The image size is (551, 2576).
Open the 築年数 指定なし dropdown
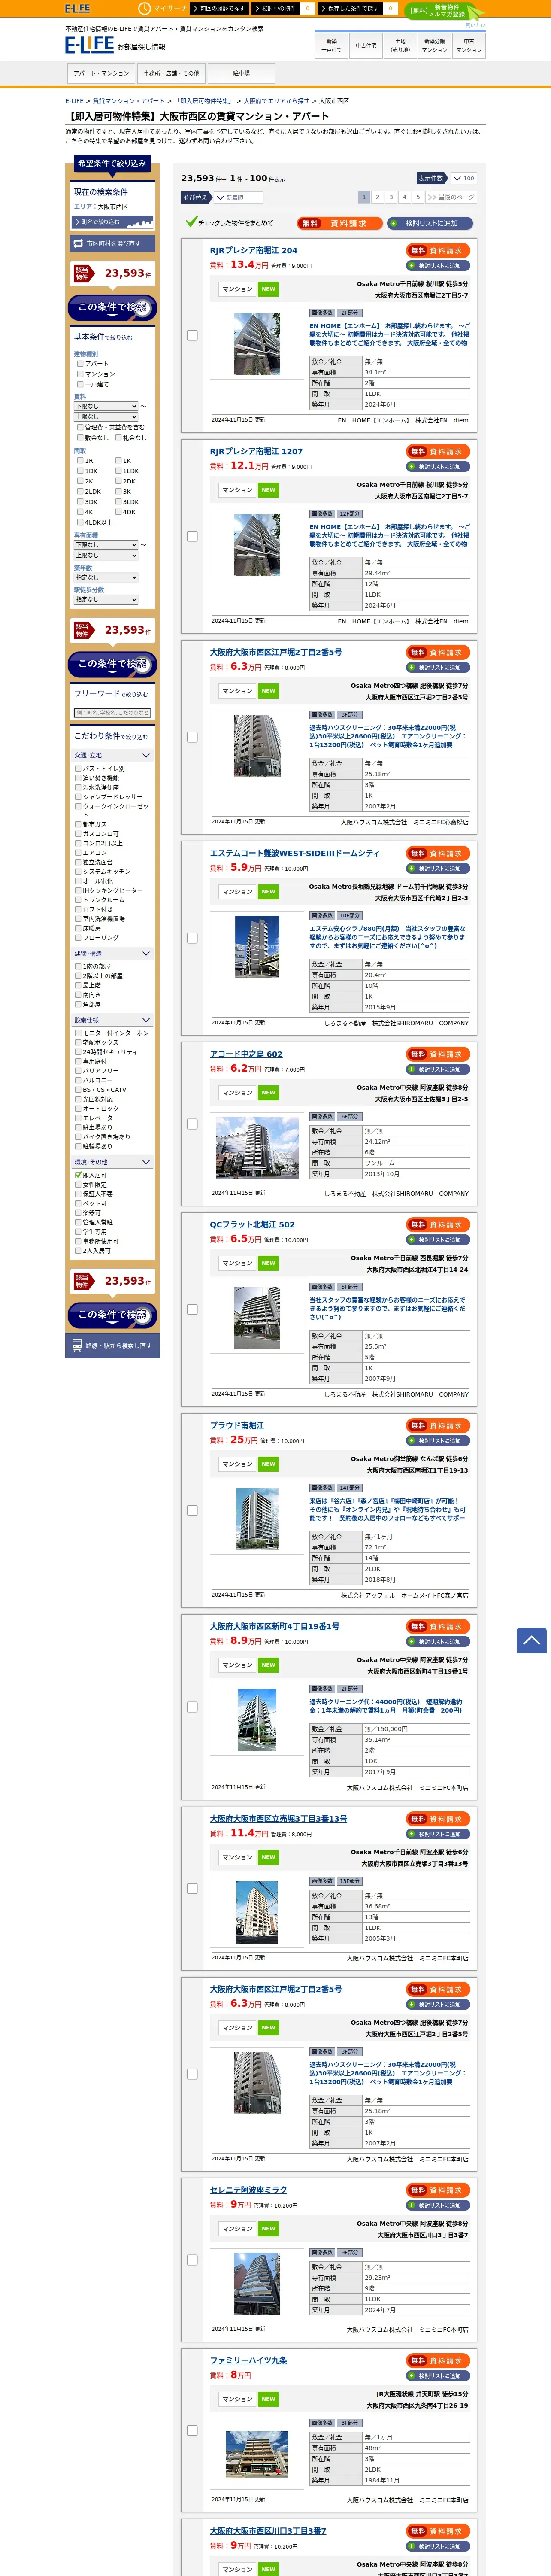pos(105,577)
